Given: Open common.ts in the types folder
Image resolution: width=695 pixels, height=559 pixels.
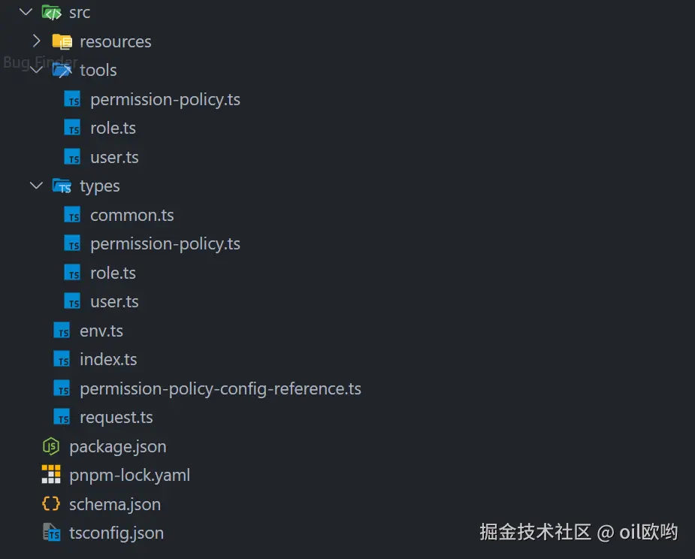Looking at the screenshot, I should click(131, 215).
